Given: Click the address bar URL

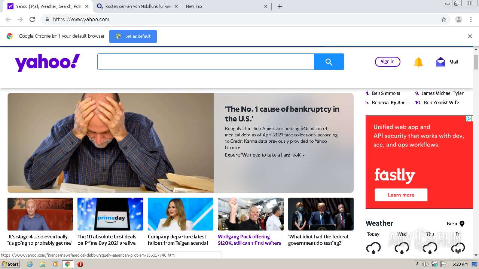Looking at the screenshot, I should point(81,19).
